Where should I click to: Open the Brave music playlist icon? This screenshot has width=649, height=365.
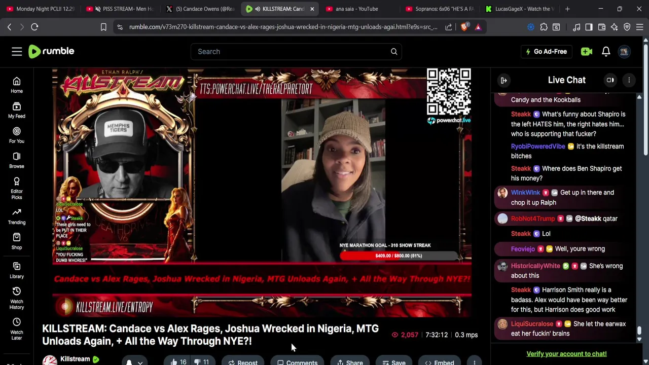click(x=576, y=27)
